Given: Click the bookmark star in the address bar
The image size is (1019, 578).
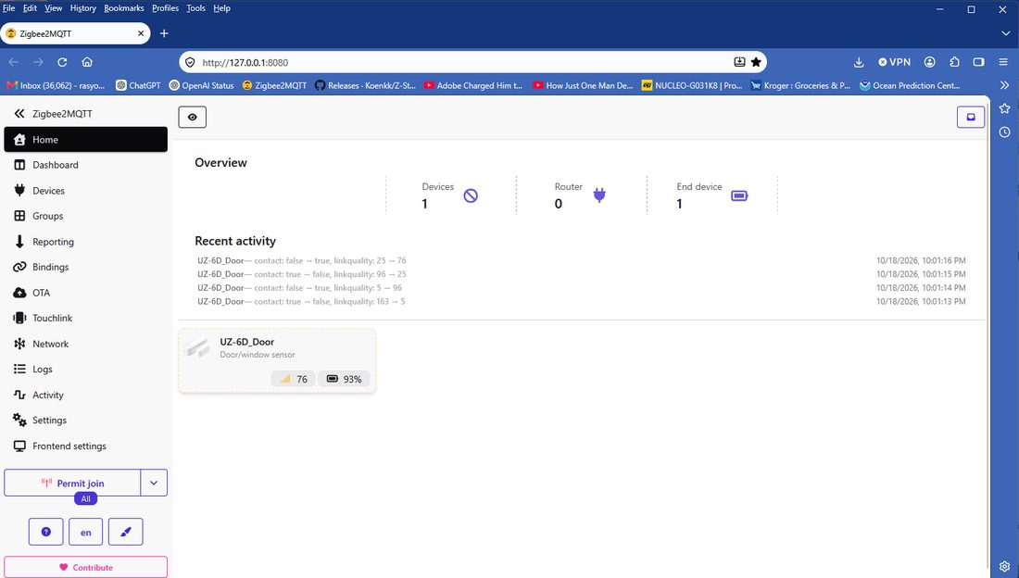Looking at the screenshot, I should (x=756, y=62).
